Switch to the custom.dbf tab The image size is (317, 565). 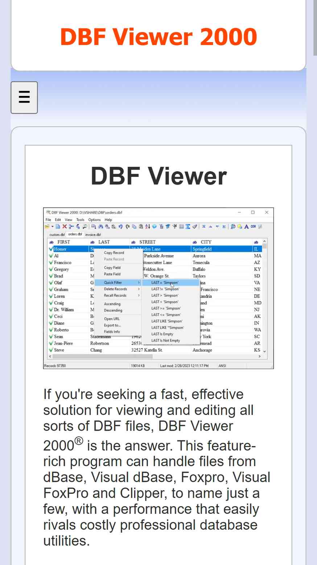click(x=57, y=235)
